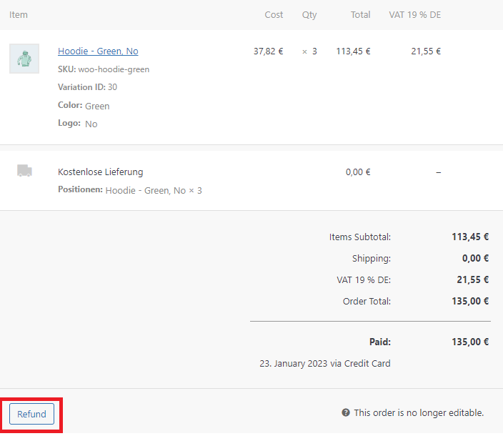Click the Order Total label
Image resolution: width=503 pixels, height=436 pixels.
pos(367,302)
